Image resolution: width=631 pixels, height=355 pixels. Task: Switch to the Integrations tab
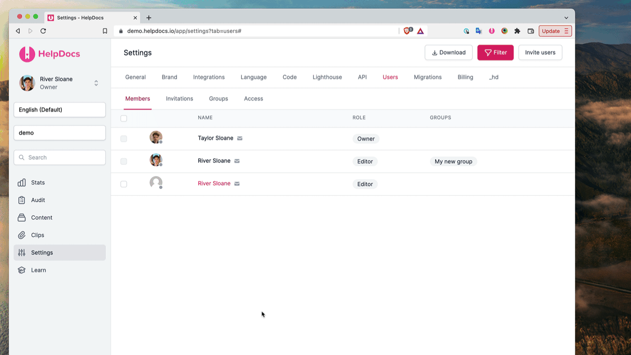pyautogui.click(x=209, y=77)
